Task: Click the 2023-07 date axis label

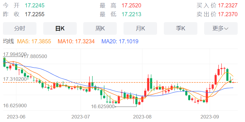Action: tap(81, 117)
